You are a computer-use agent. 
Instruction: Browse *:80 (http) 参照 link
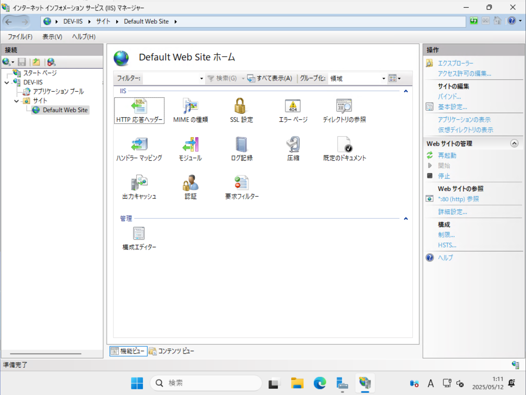[x=458, y=199]
